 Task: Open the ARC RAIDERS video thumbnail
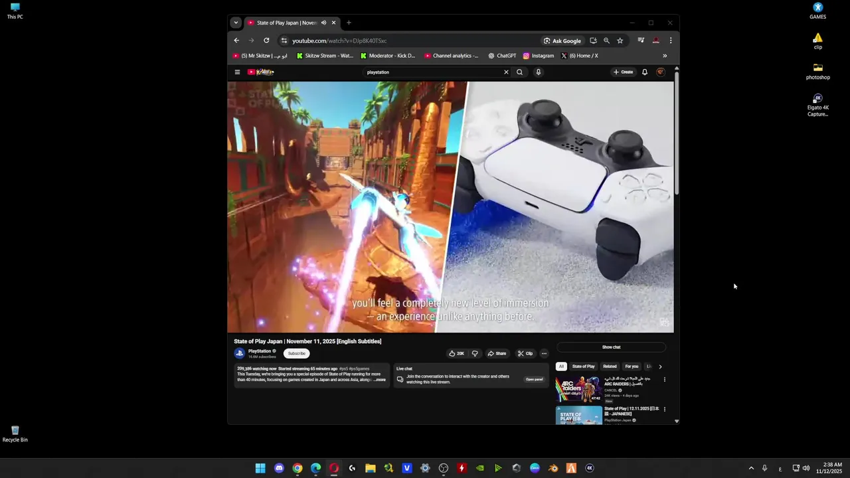pyautogui.click(x=578, y=388)
